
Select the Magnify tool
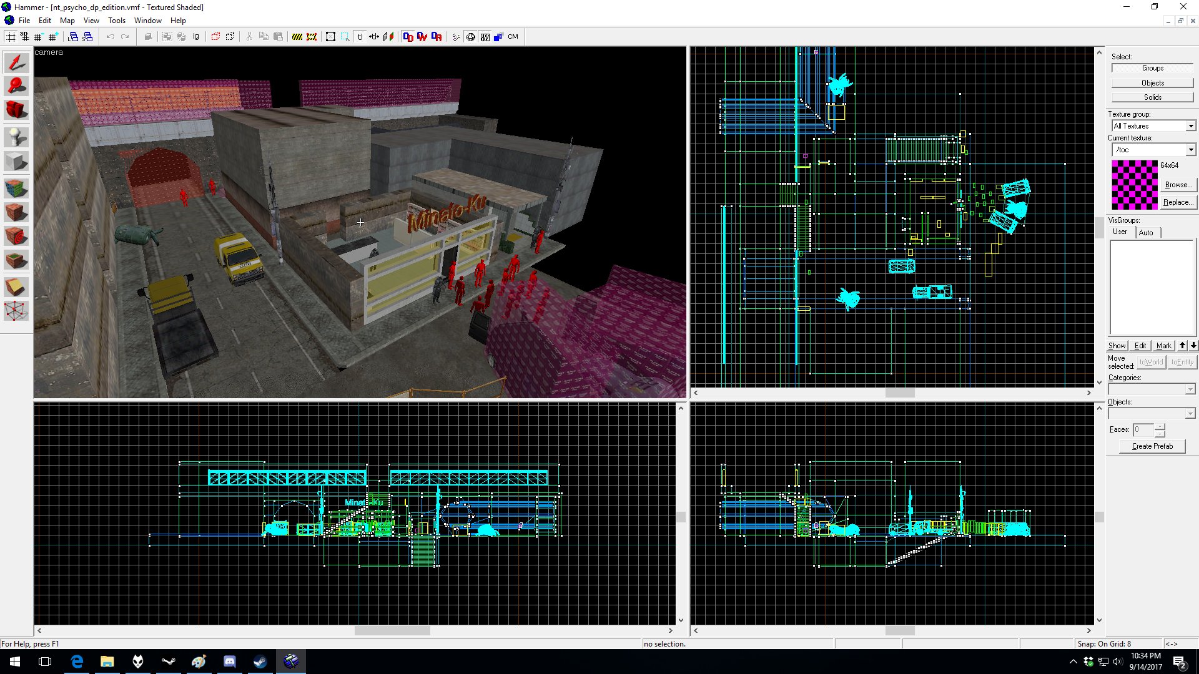(x=16, y=85)
